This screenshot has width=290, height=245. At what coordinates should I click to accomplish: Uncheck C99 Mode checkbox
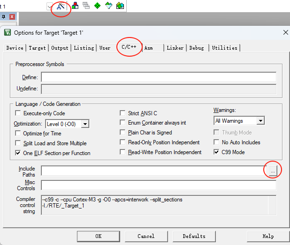click(216, 152)
